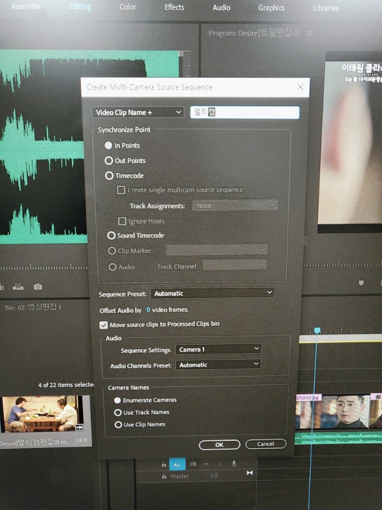Viewport: 382px width, 510px height.
Task: Click the keyframe icon on the Master track
Action: (x=249, y=473)
